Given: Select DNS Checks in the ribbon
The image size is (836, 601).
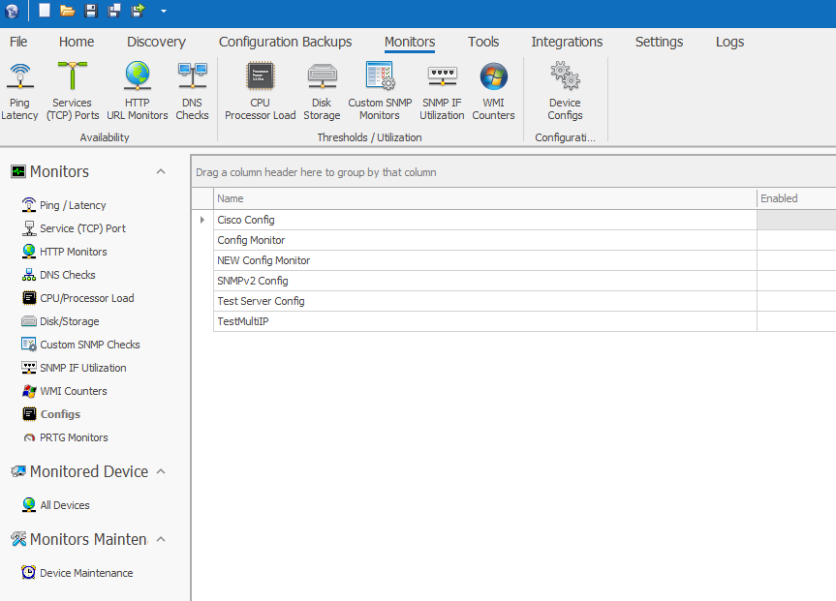Looking at the screenshot, I should pos(192,91).
